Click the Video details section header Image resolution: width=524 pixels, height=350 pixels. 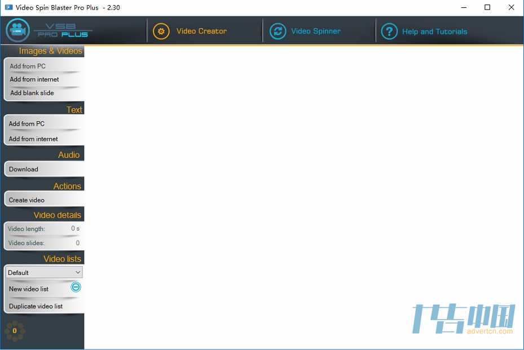pos(58,215)
